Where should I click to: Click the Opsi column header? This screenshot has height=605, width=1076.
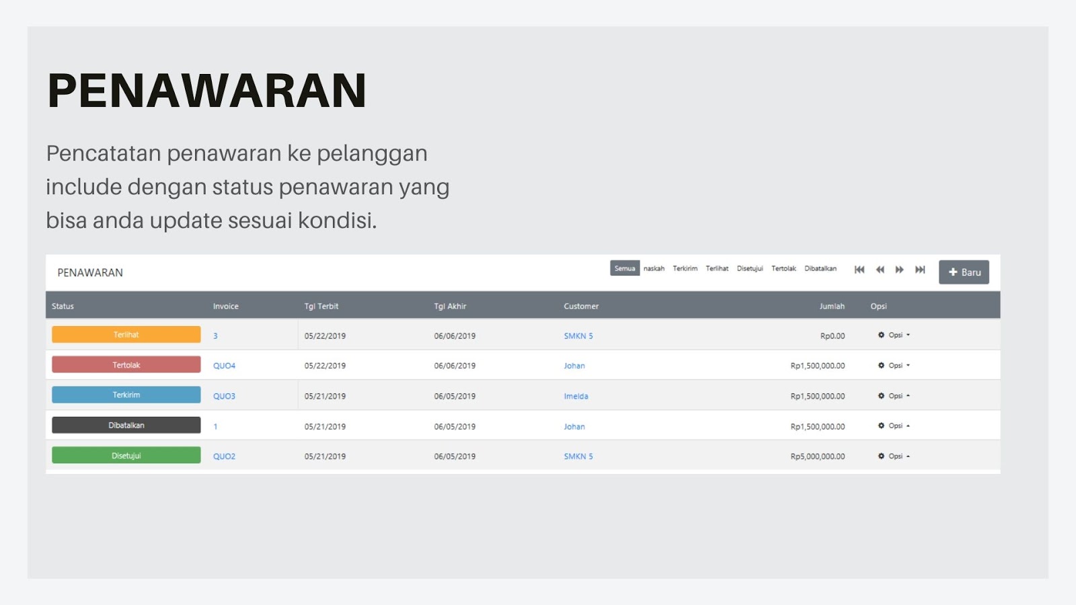click(878, 306)
